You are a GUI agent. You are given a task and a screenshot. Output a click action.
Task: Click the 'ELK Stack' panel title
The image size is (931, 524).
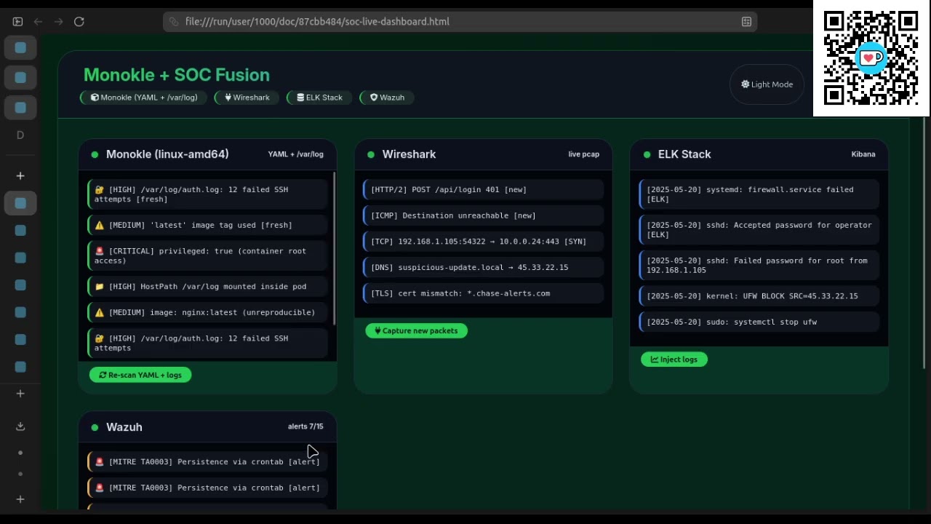(684, 154)
